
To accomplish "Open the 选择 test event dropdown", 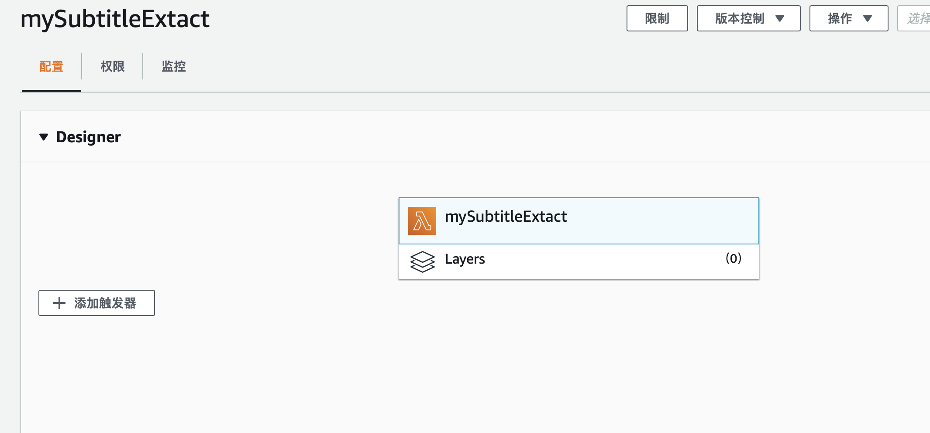I will [914, 18].
